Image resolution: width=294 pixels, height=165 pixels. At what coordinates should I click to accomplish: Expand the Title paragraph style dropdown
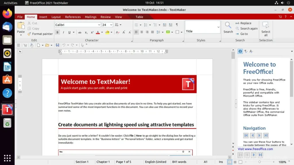click(218, 27)
